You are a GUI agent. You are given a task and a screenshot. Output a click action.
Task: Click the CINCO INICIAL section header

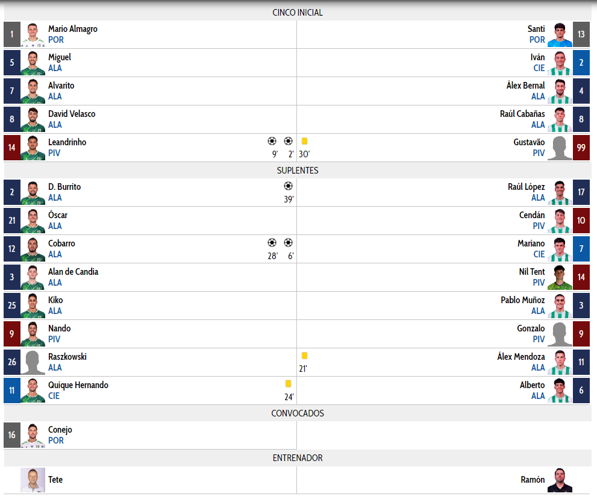(298, 13)
